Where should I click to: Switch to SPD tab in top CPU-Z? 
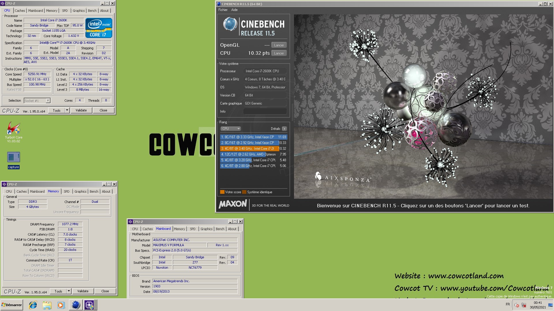65,11
